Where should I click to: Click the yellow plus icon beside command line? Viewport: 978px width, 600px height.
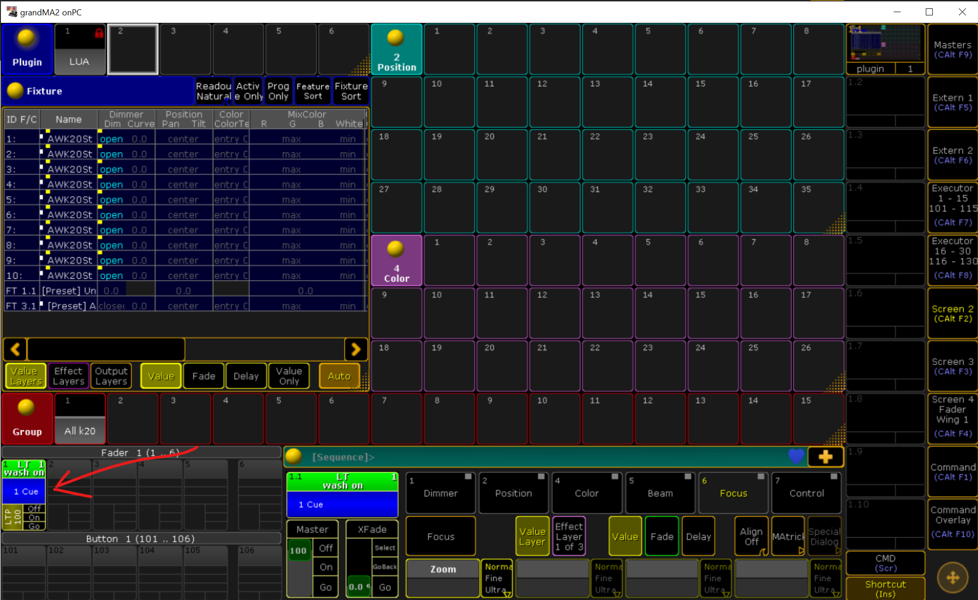click(826, 457)
